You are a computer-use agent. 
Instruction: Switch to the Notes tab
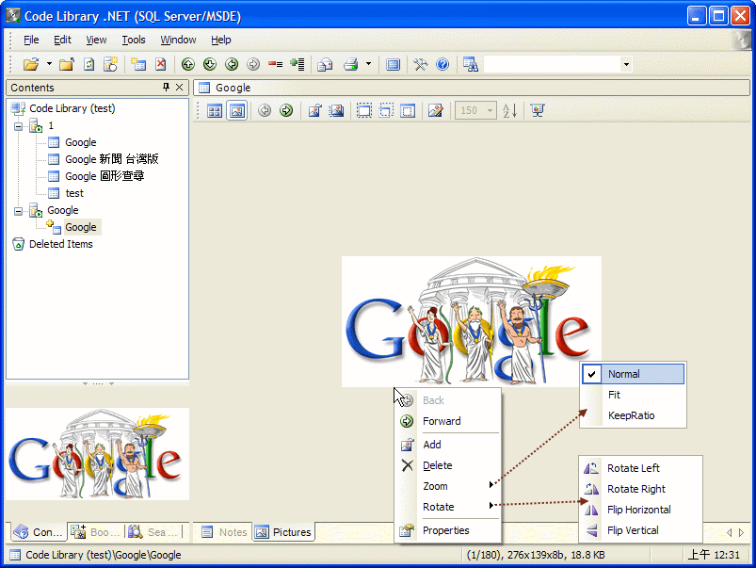coord(224,532)
